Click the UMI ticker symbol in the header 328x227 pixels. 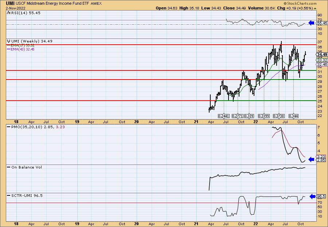tap(10, 3)
